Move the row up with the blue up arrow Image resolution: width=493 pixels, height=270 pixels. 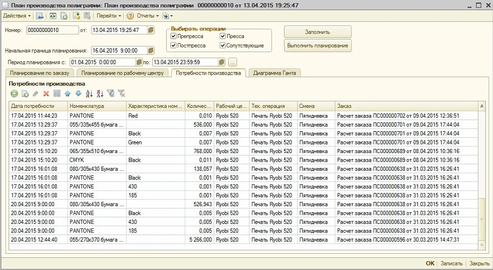tap(67, 93)
